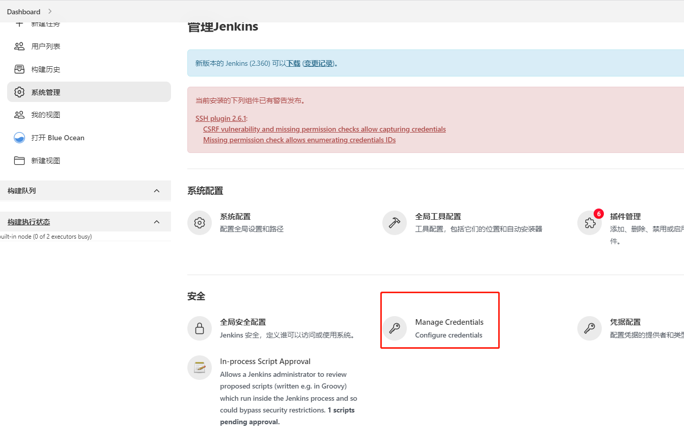This screenshot has width=684, height=439.
Task: Click the red 6 plugin update badge
Action: tap(599, 214)
